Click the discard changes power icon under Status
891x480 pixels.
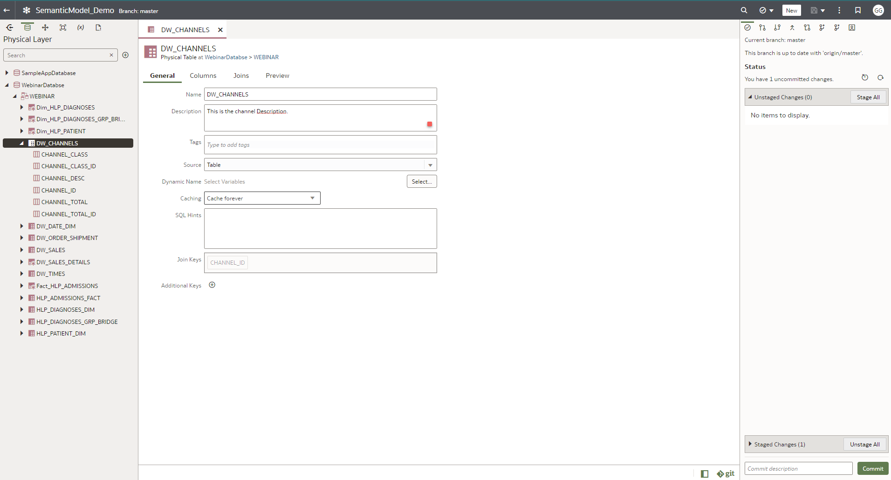865,77
